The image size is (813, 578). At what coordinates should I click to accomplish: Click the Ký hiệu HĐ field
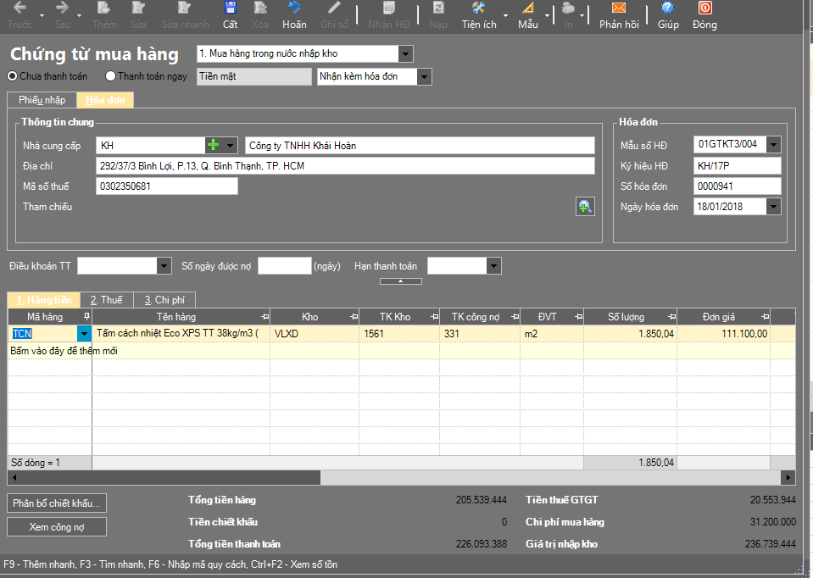tap(738, 166)
